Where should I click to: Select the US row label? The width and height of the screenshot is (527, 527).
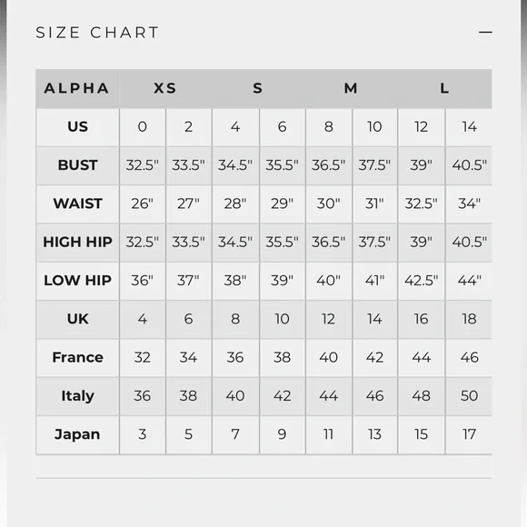coord(77,127)
